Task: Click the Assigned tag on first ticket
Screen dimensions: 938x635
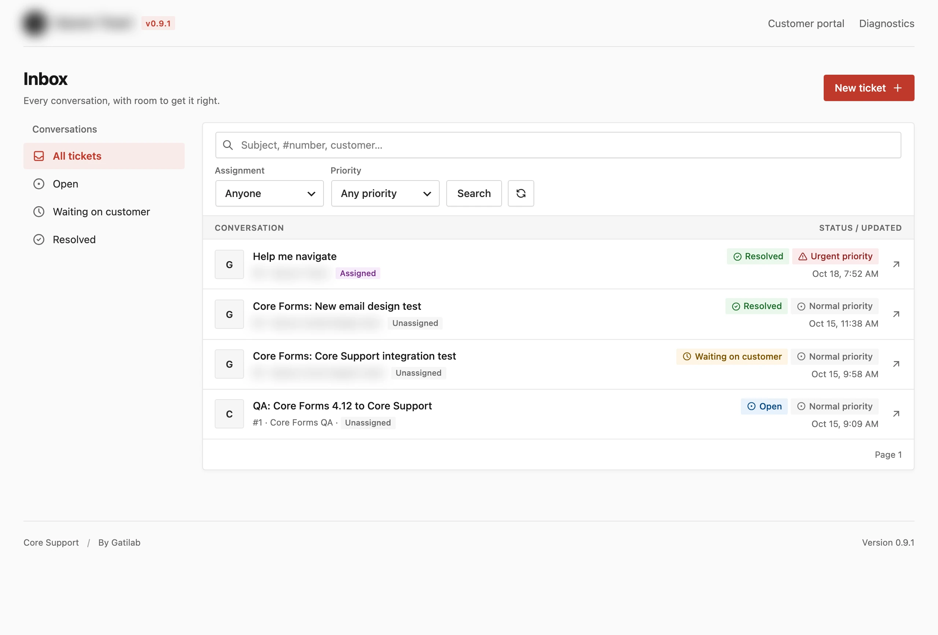Action: click(358, 273)
